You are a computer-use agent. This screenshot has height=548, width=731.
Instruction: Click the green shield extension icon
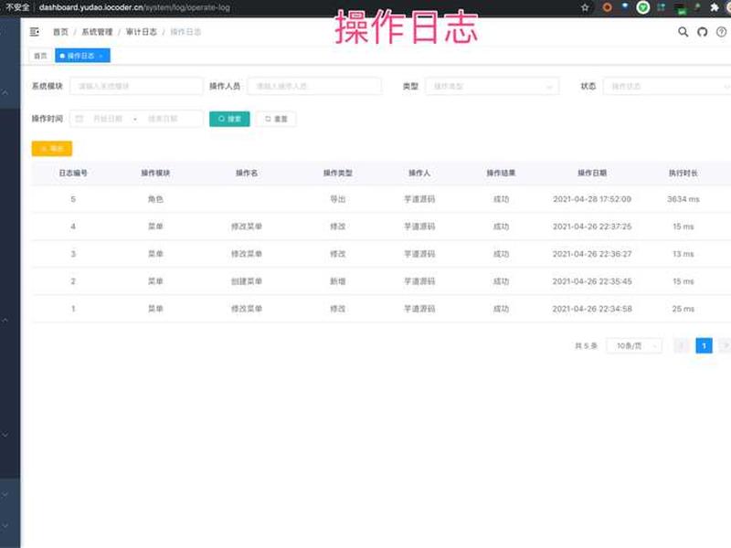643,7
